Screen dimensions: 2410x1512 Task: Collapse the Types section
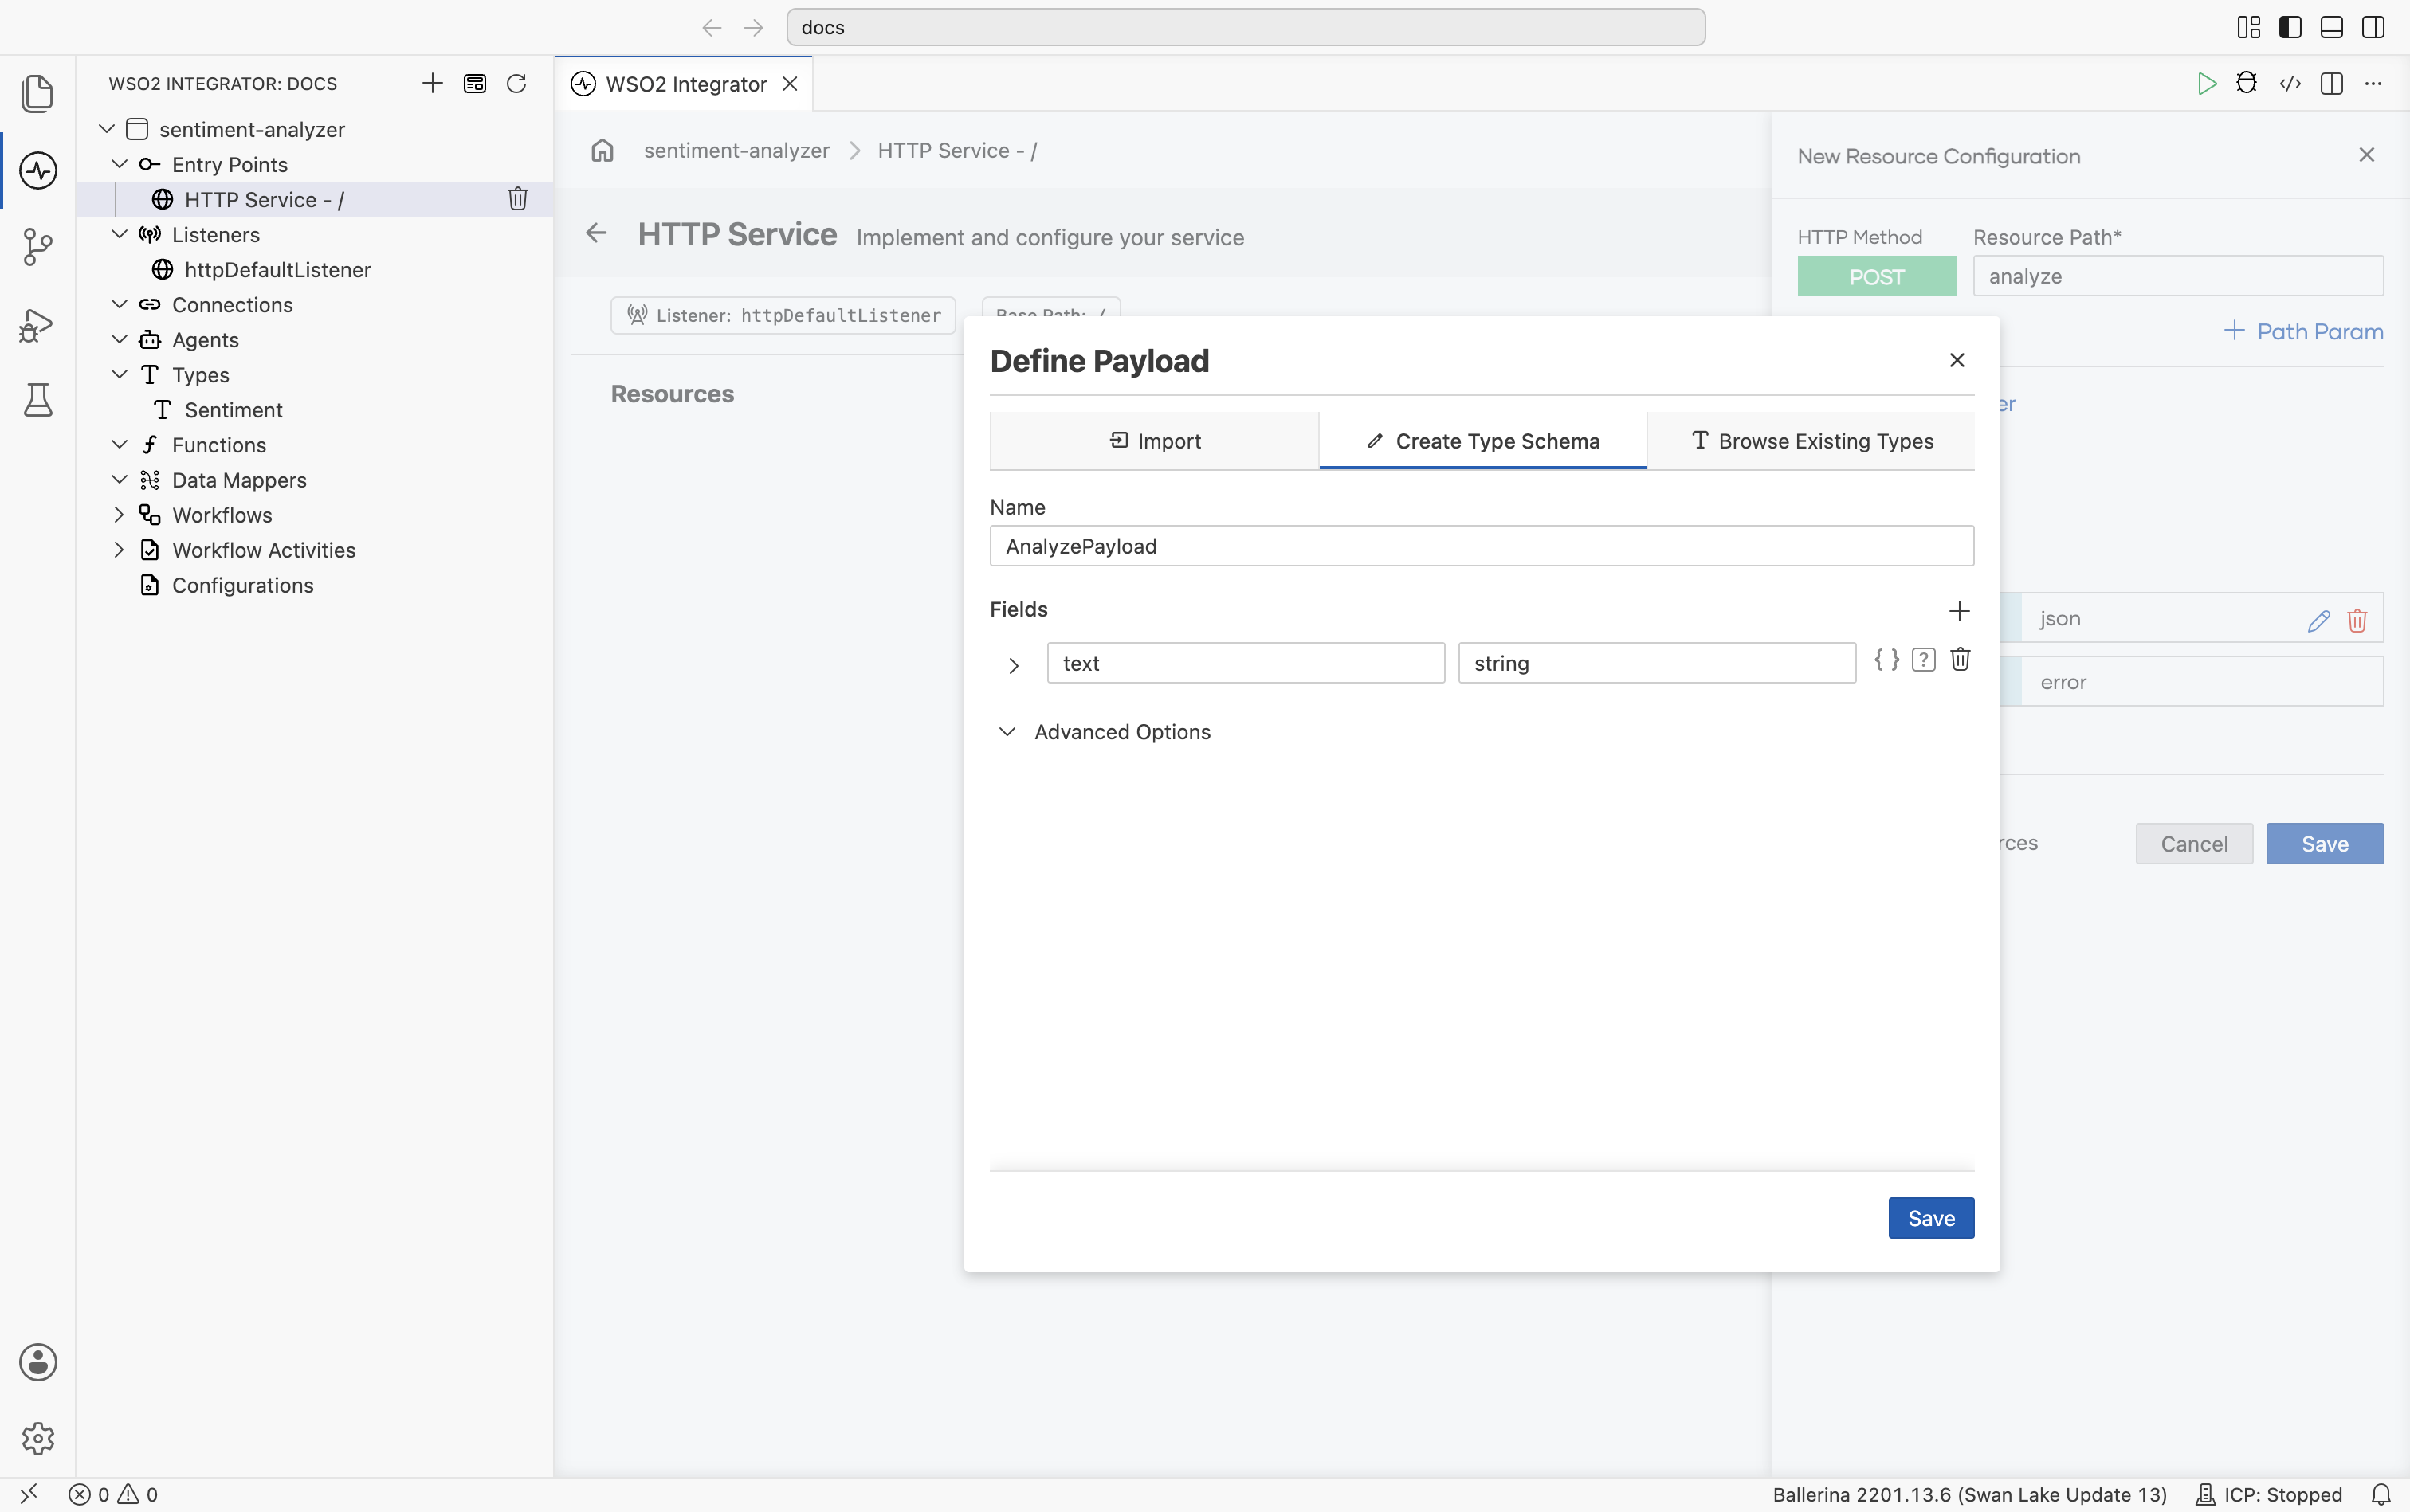click(x=119, y=374)
